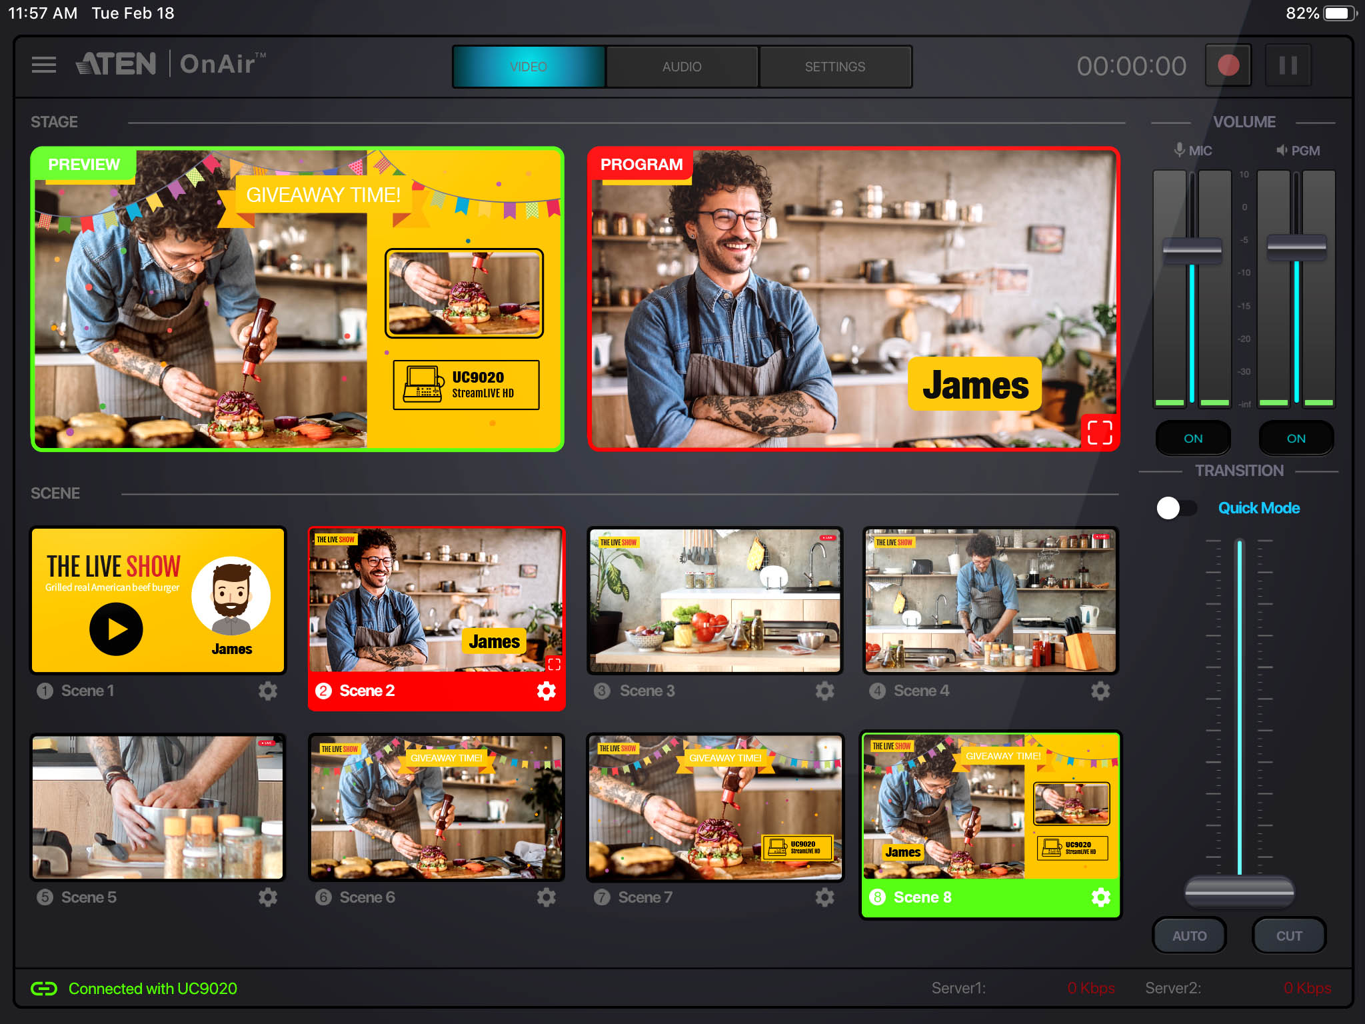
Task: Open the hamburger menu
Action: click(x=44, y=65)
